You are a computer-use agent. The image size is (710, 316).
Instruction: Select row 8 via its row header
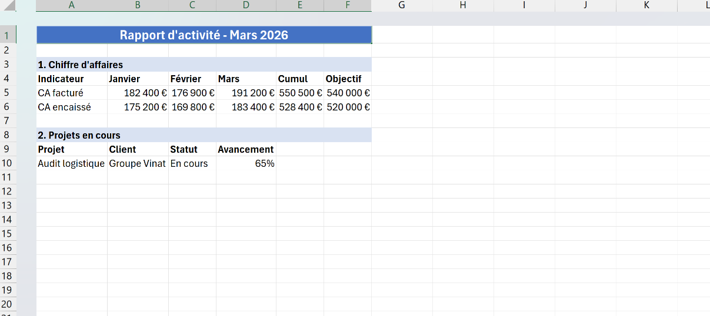8,135
